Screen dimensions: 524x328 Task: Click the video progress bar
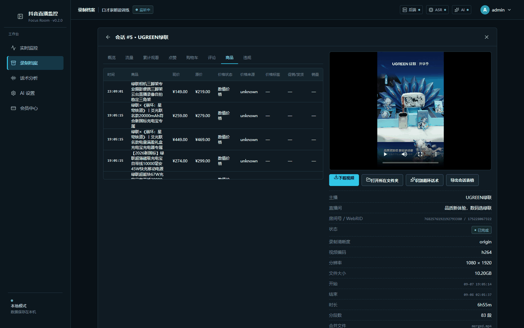pos(410,163)
